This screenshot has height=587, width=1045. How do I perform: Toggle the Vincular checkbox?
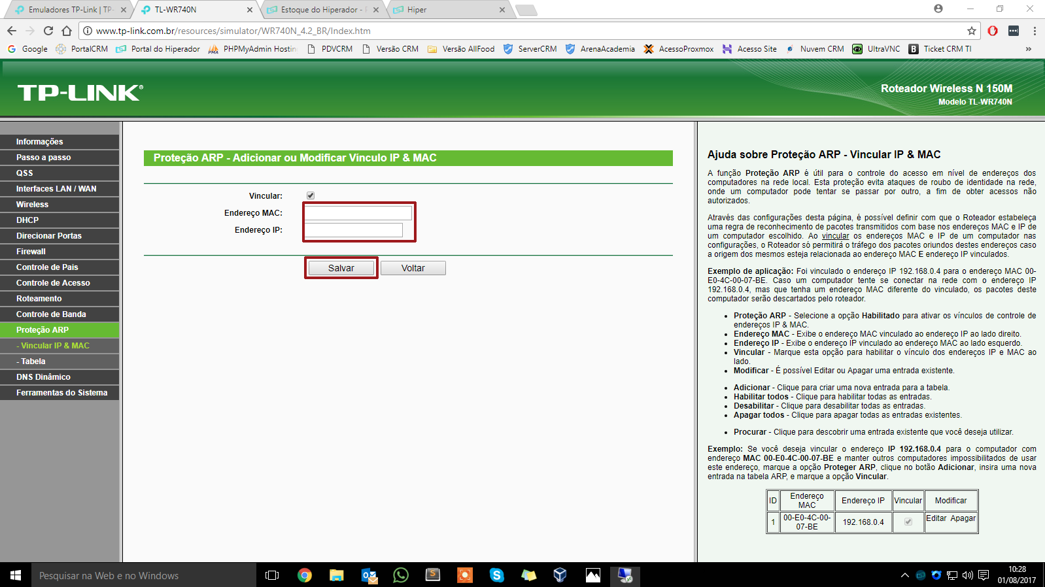pos(311,195)
